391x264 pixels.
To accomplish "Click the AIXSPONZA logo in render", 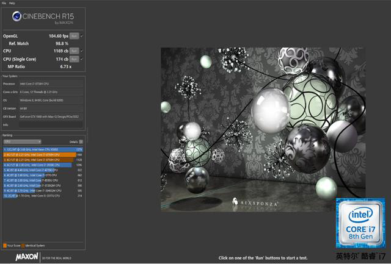I will click(x=255, y=202).
